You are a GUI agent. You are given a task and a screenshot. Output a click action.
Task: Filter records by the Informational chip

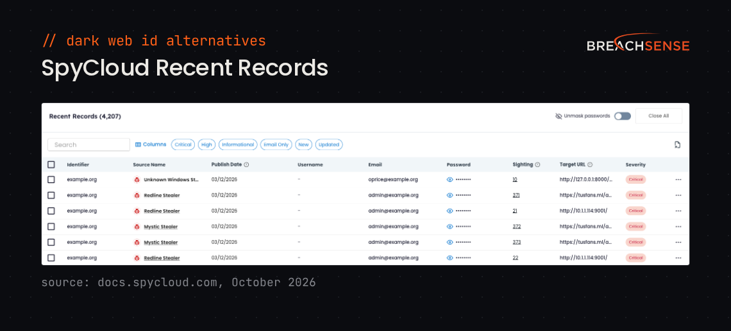(x=238, y=145)
